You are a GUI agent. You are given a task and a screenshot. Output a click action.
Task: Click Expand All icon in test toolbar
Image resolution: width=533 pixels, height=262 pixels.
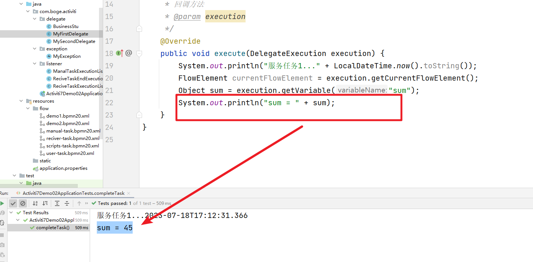(57, 203)
